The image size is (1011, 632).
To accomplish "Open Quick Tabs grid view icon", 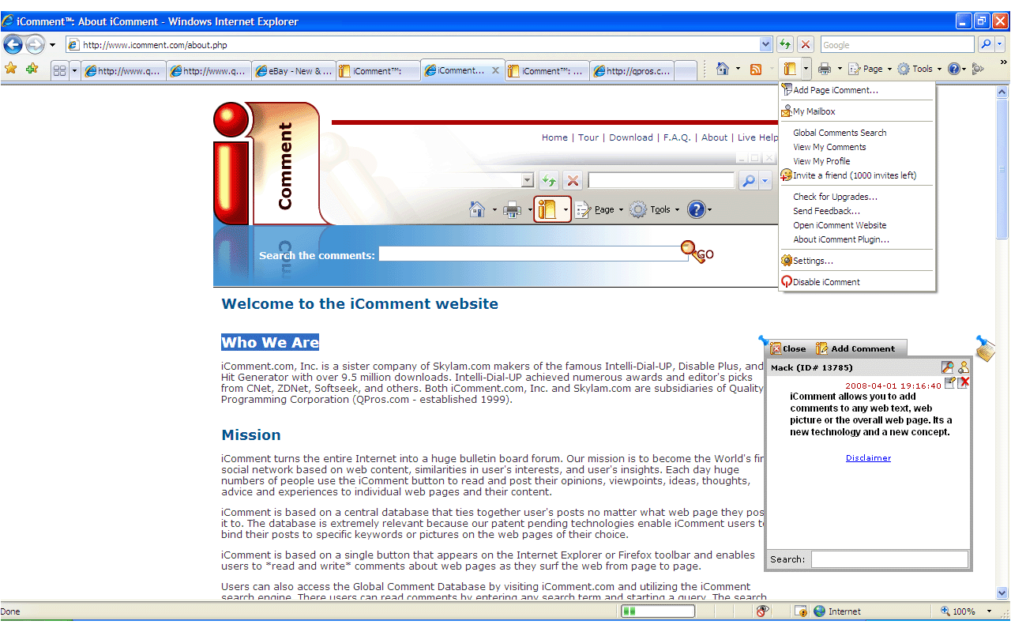I will point(59,70).
